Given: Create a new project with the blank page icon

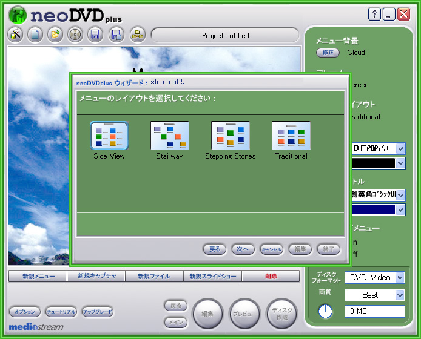Looking at the screenshot, I should click(35, 35).
